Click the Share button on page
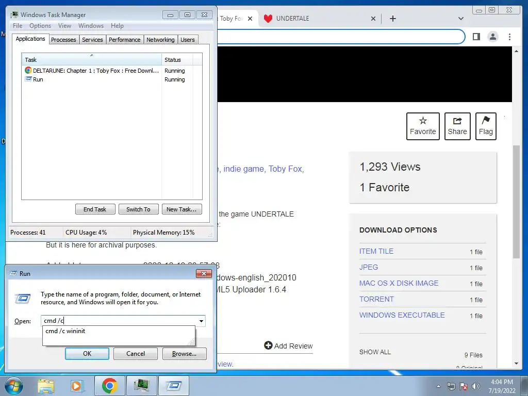This screenshot has width=528, height=396. (457, 126)
